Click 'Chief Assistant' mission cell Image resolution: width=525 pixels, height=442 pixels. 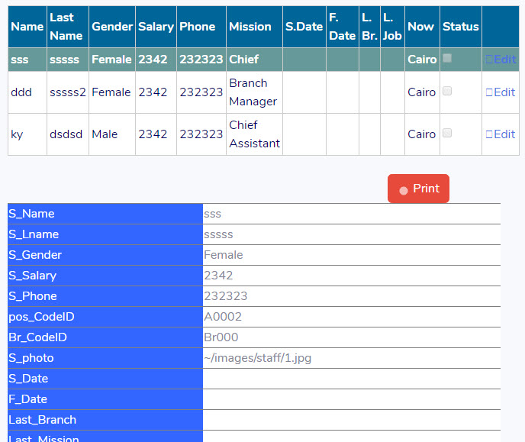click(x=254, y=134)
